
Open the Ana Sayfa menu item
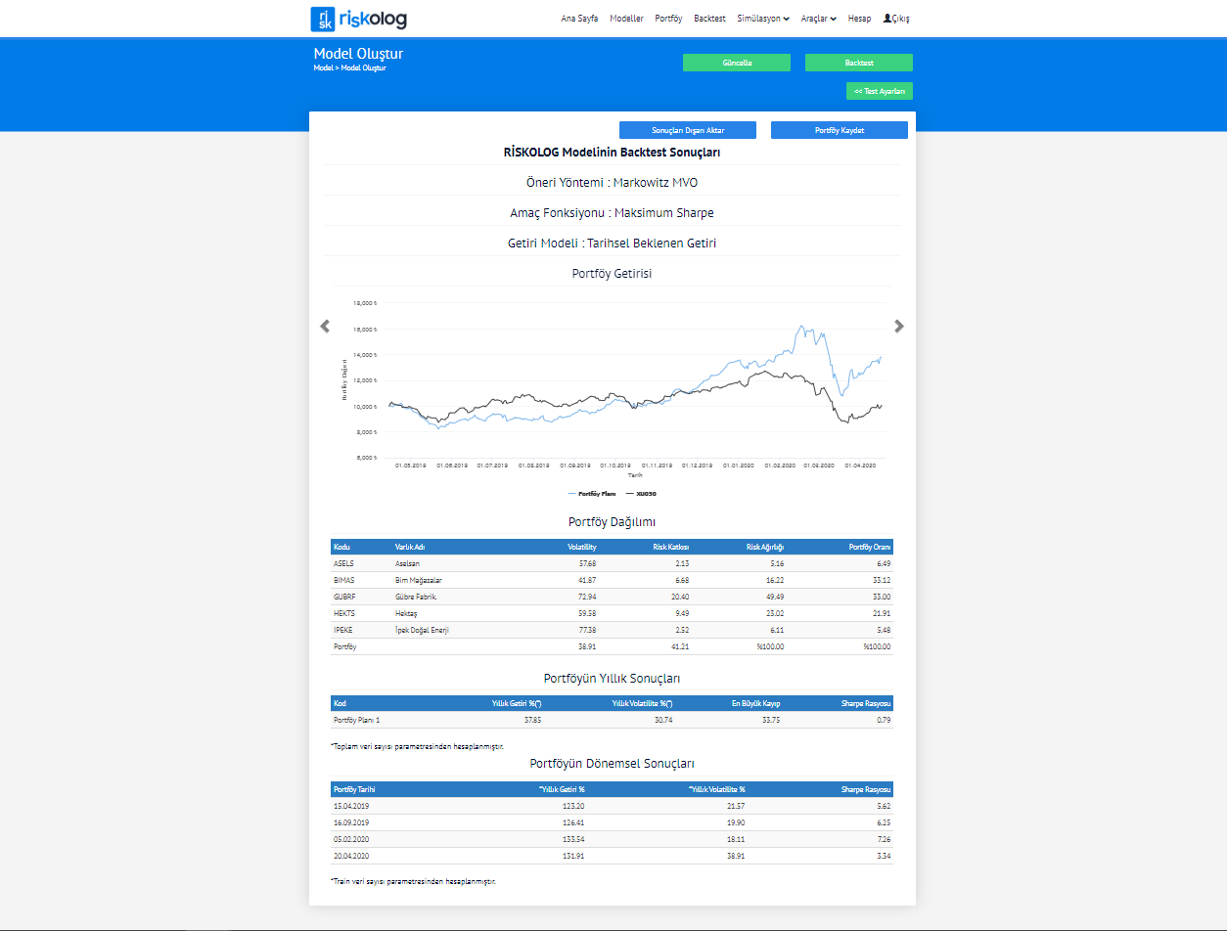tap(579, 19)
